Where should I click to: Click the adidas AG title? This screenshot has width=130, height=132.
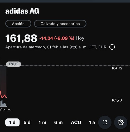point(22,11)
